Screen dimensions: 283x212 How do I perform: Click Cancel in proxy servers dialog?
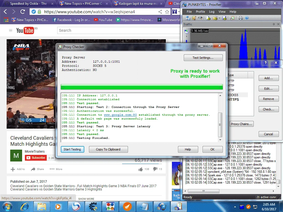(x=269, y=134)
